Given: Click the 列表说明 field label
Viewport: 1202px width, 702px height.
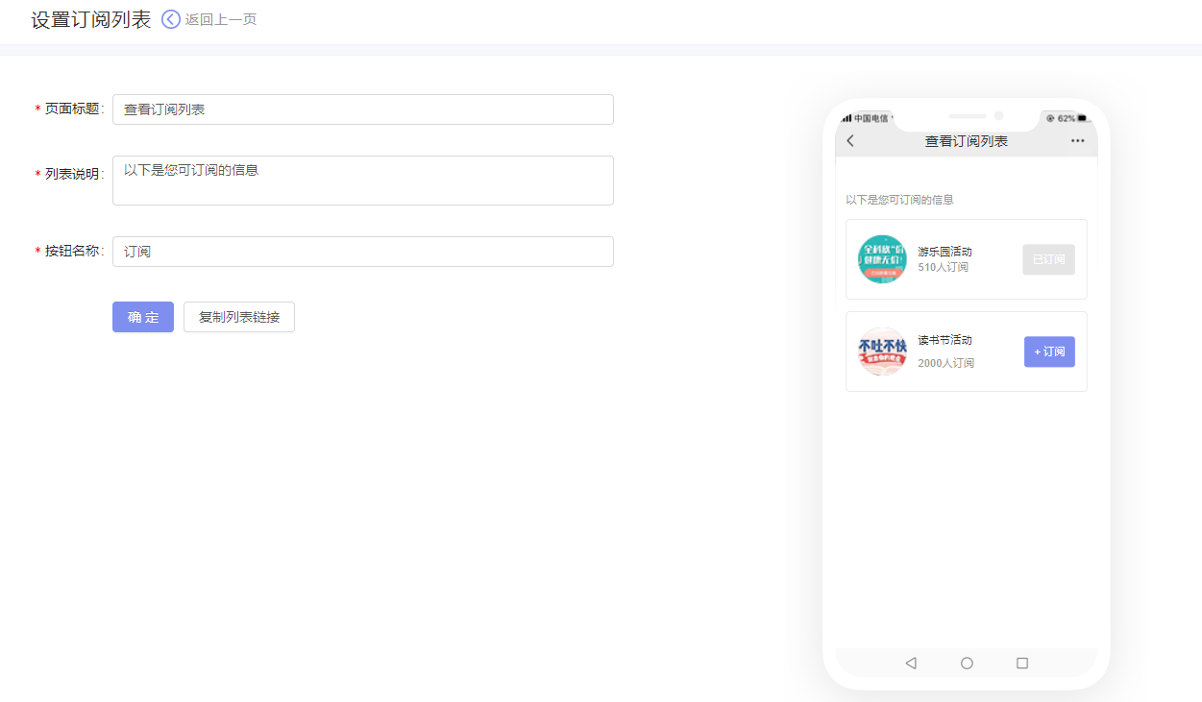Looking at the screenshot, I should (x=71, y=174).
